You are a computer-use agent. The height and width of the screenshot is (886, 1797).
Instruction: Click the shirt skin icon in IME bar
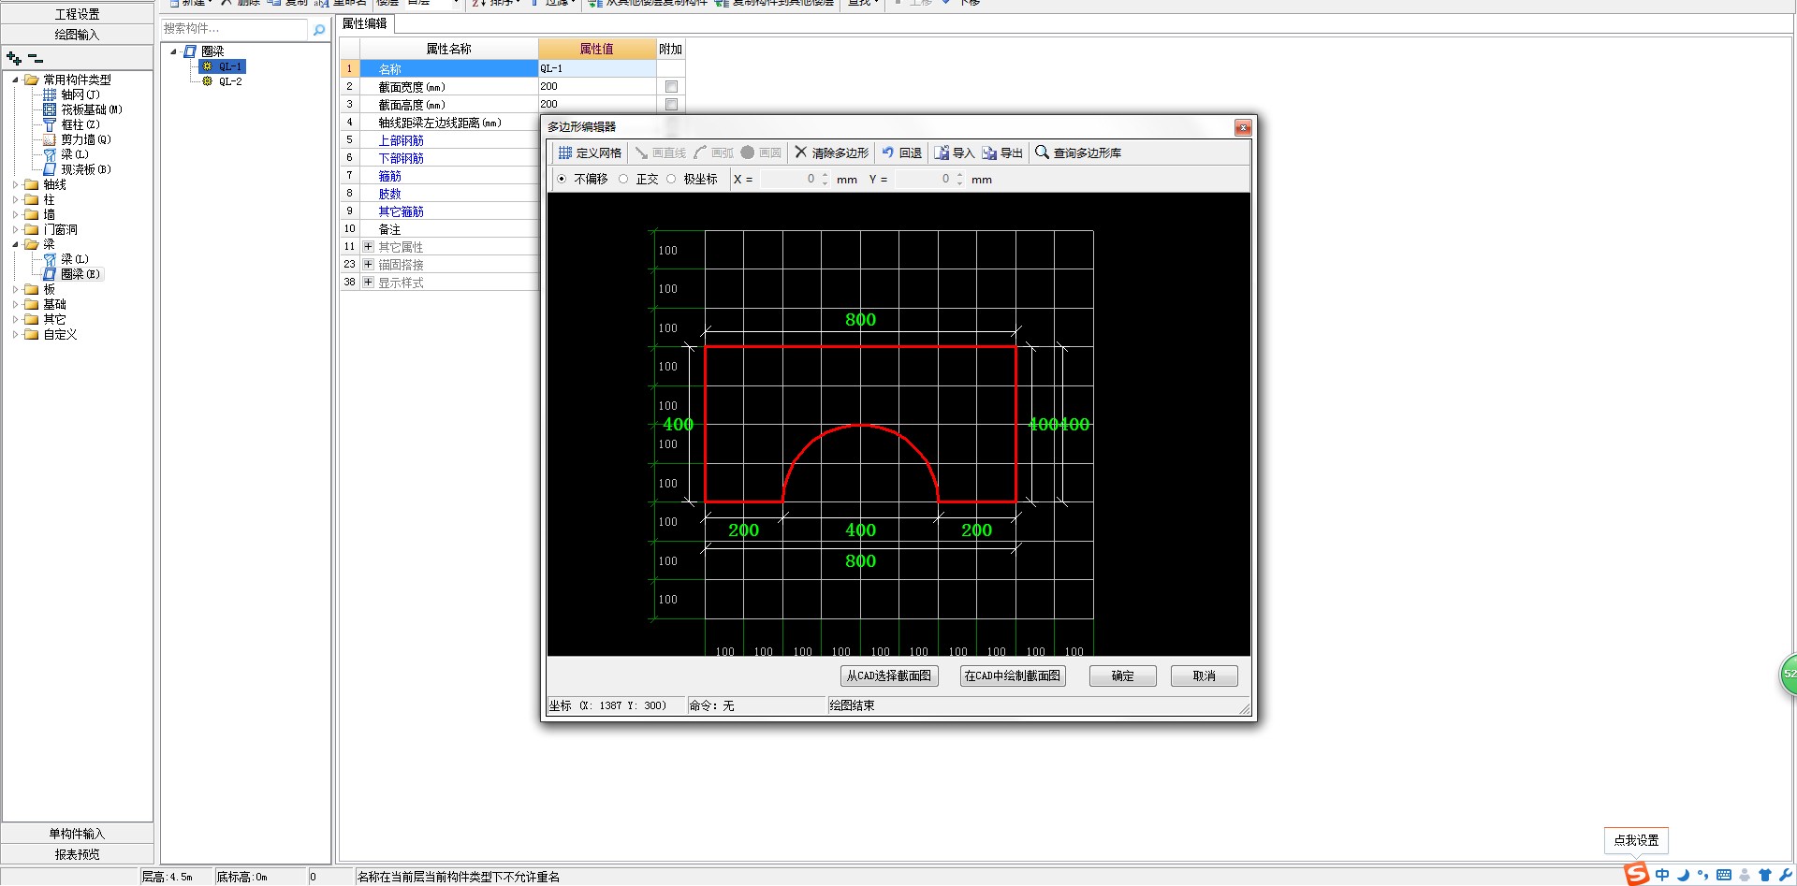tap(1765, 876)
